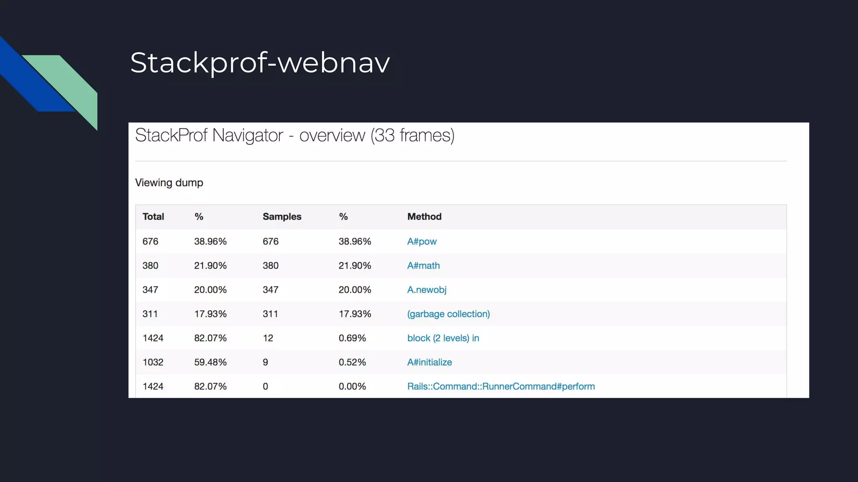
Task: Open the A.newobj method link
Action: coord(427,290)
